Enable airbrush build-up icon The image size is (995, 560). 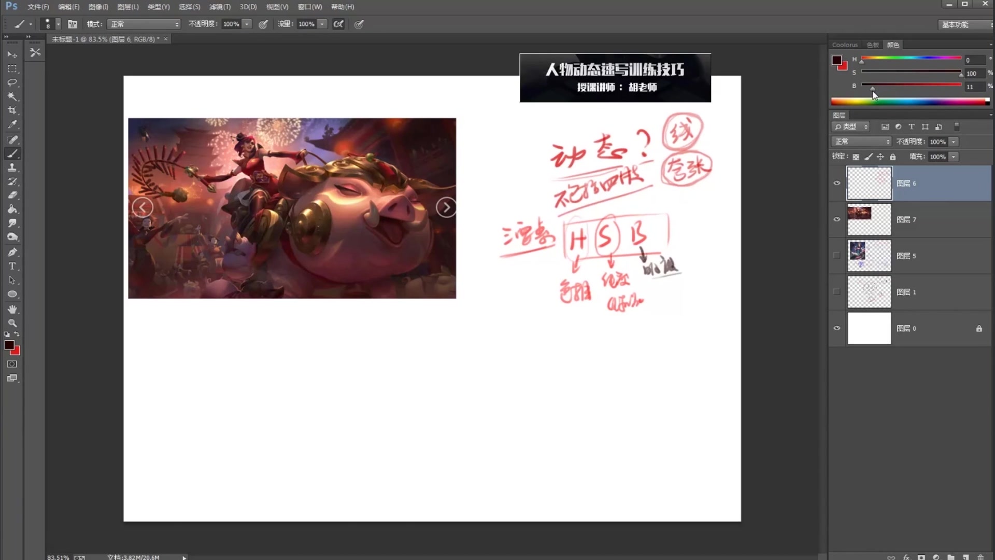[338, 24]
